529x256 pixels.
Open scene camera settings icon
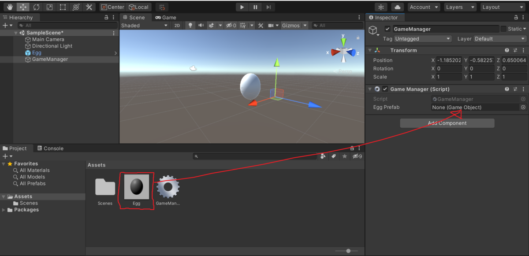(x=271, y=26)
